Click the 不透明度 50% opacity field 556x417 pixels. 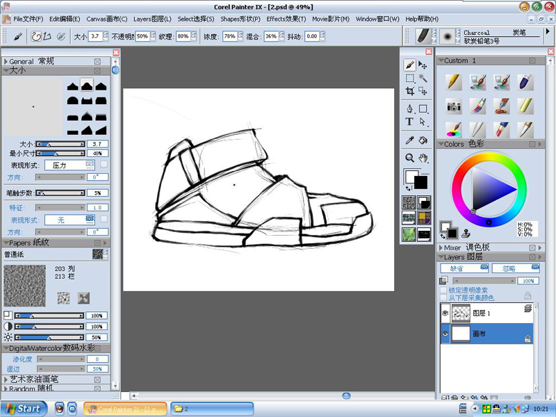142,36
